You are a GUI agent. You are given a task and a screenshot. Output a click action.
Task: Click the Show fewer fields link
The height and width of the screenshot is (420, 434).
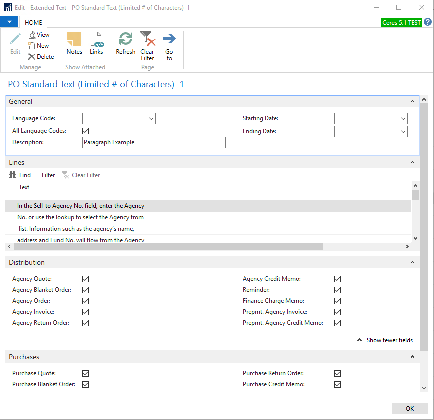point(385,340)
